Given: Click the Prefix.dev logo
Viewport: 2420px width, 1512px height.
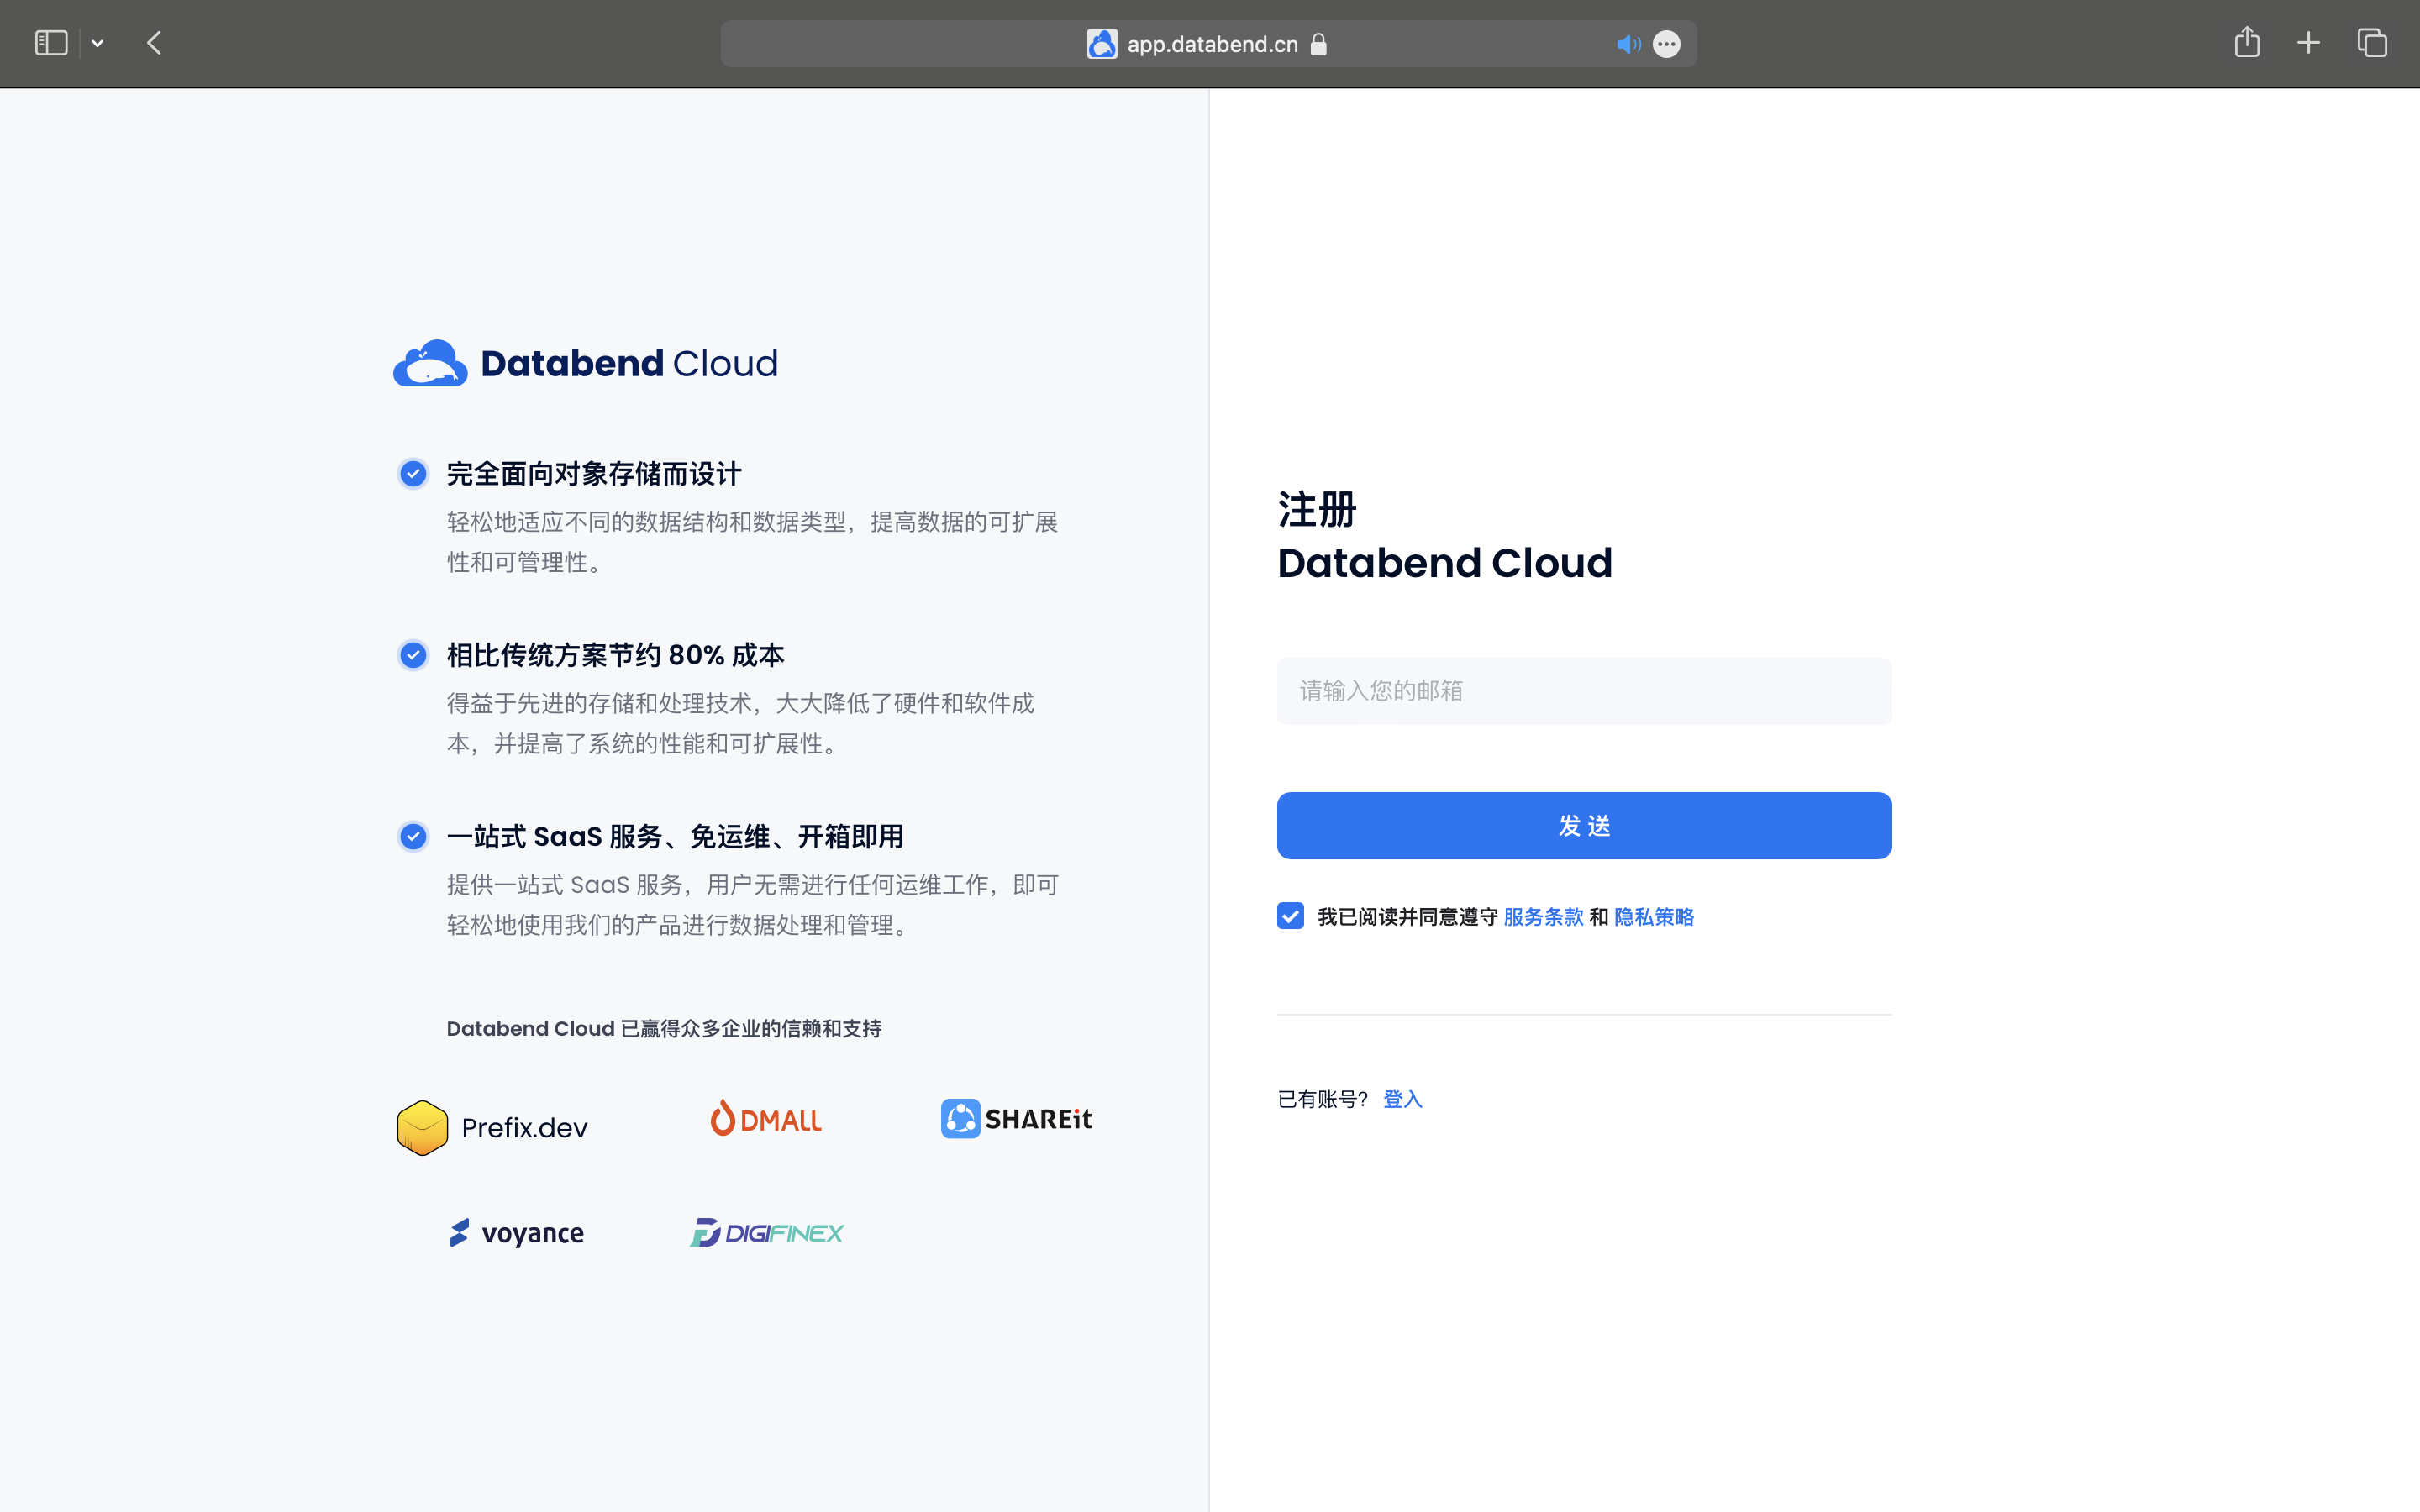Looking at the screenshot, I should [492, 1127].
